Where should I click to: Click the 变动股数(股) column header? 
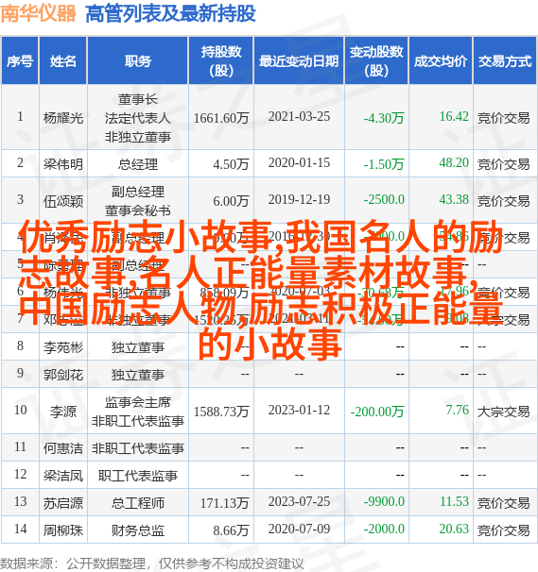376,60
